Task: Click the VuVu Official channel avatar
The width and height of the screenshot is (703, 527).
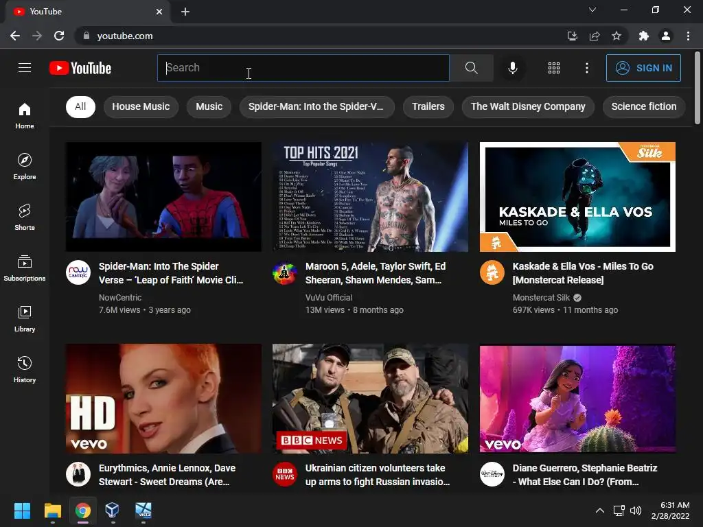Action: pos(285,272)
